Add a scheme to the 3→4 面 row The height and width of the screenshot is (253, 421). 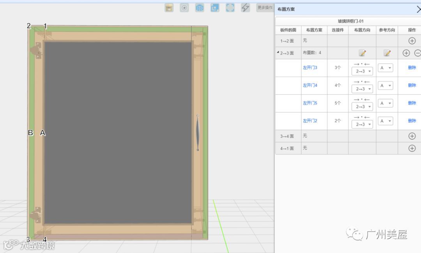click(412, 136)
